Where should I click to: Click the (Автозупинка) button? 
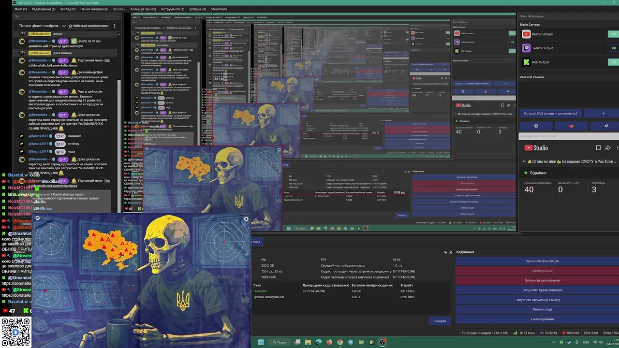click(x=537, y=271)
